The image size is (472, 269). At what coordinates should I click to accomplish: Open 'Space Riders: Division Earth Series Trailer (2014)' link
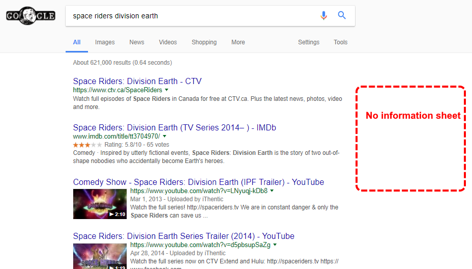point(184,236)
